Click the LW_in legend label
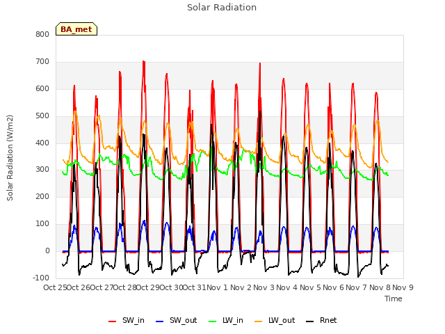Image resolution: width=445 pixels, height=334 pixels. point(233,321)
